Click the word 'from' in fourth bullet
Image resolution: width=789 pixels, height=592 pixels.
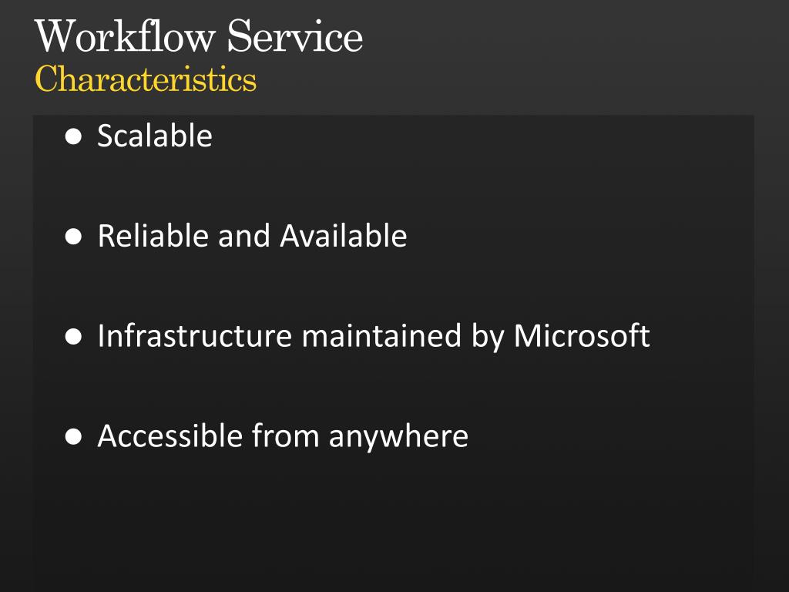(x=286, y=436)
